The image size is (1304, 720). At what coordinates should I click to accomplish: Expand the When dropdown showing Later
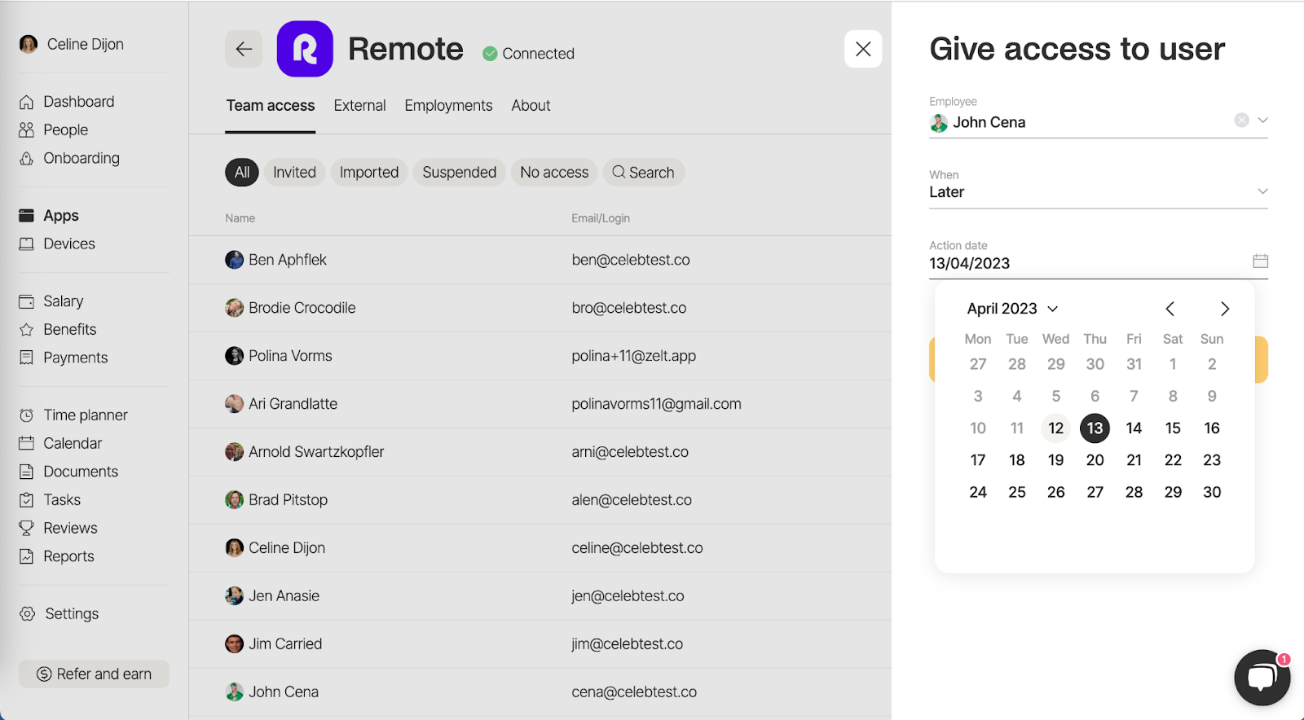(x=1098, y=192)
